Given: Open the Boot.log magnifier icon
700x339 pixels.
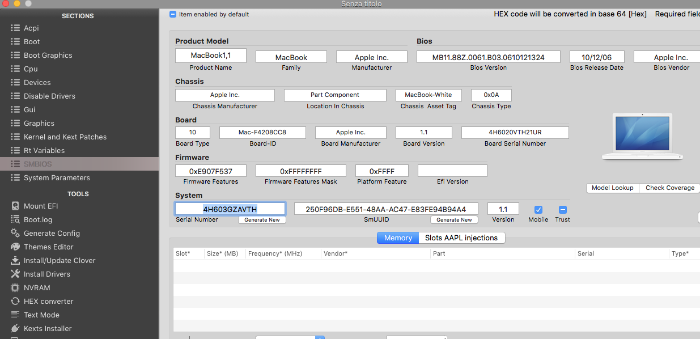Looking at the screenshot, I should pos(15,219).
